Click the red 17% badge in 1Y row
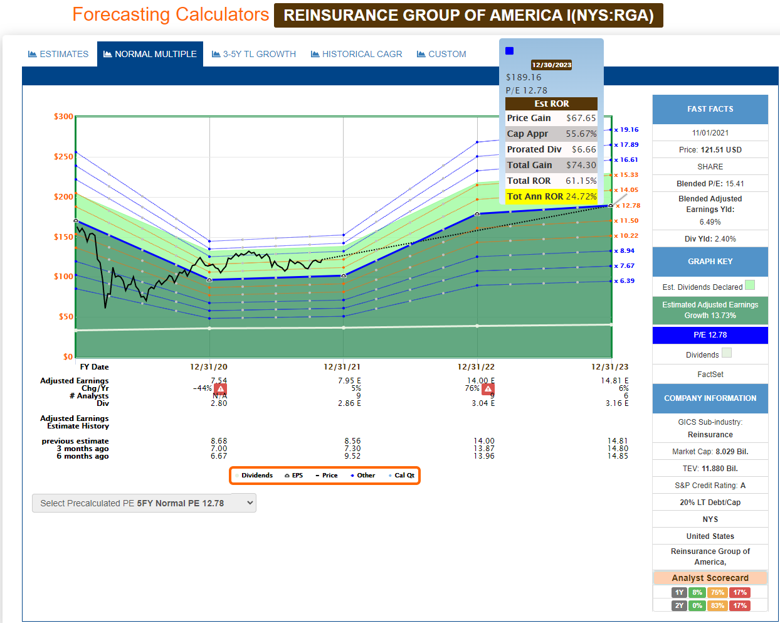This screenshot has height=623, width=780. tap(740, 592)
